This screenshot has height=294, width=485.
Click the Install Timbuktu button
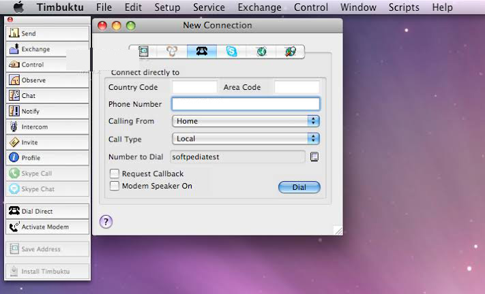[47, 271]
